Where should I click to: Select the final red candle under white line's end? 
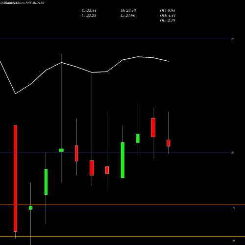click(169, 143)
